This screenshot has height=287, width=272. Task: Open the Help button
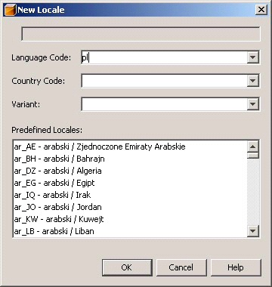pos(236,267)
